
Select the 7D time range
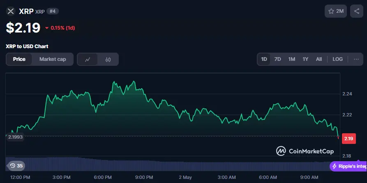(x=278, y=59)
